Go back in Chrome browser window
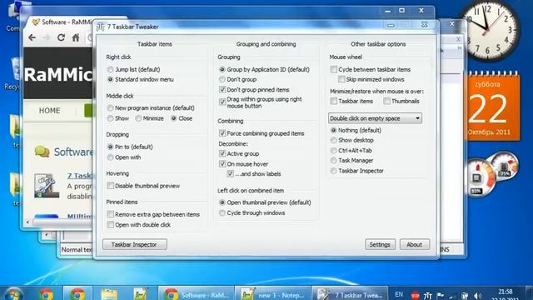The width and height of the screenshot is (533, 300). pos(32,37)
